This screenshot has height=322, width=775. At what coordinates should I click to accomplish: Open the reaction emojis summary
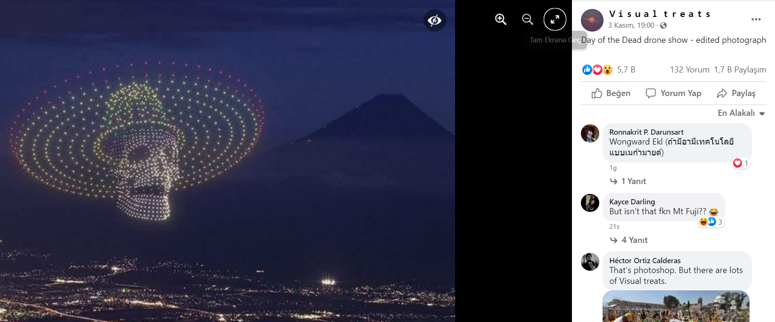597,70
